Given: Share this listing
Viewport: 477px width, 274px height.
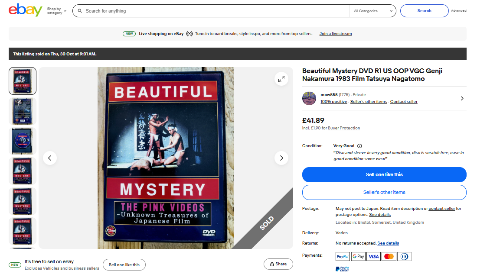Looking at the screenshot, I should 278,264.
